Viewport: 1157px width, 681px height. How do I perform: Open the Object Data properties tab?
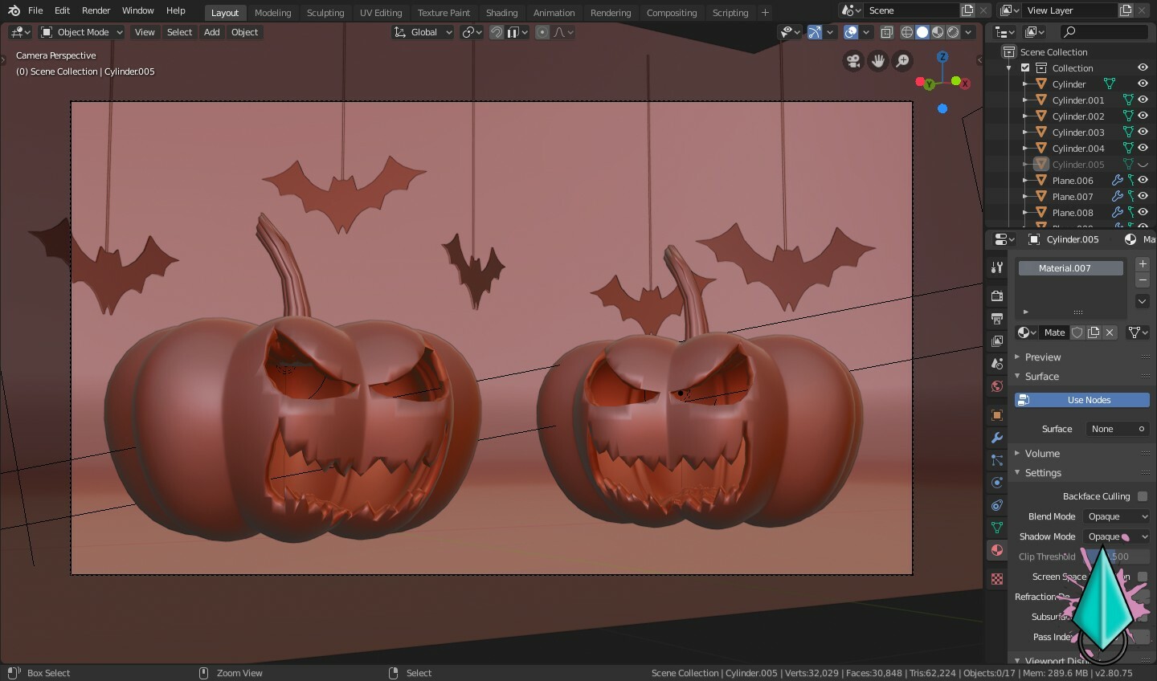[x=997, y=528]
